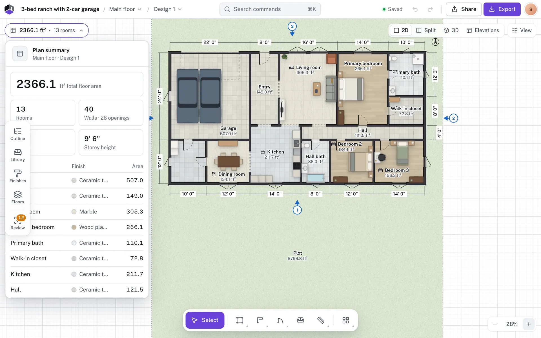Zoom in with the plus button
Screen dimensions: 541x338
pos(529,324)
